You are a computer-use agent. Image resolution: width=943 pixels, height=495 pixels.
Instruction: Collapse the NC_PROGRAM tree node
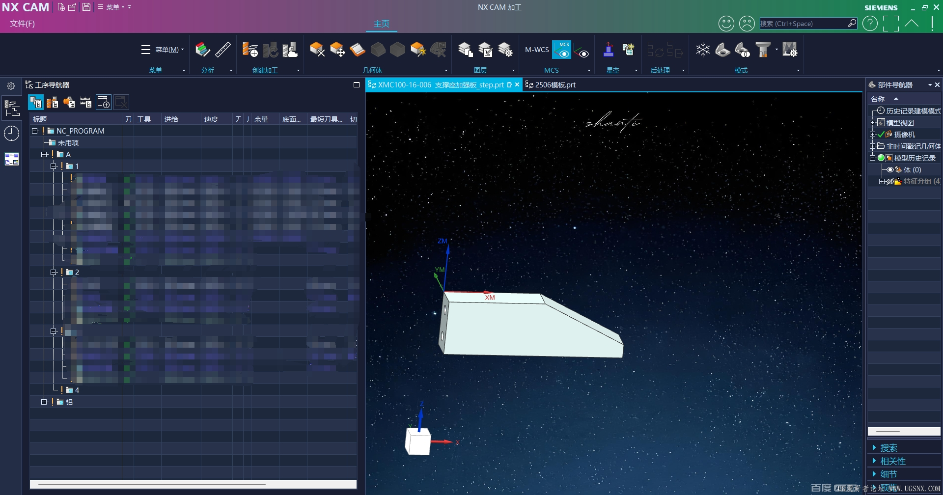point(35,131)
